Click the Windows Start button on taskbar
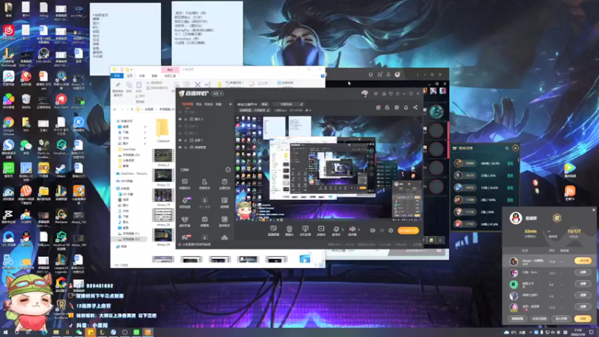Image resolution: width=599 pixels, height=337 pixels. coord(5,333)
